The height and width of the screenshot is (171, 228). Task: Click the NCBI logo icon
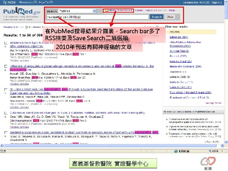coord(4,2)
